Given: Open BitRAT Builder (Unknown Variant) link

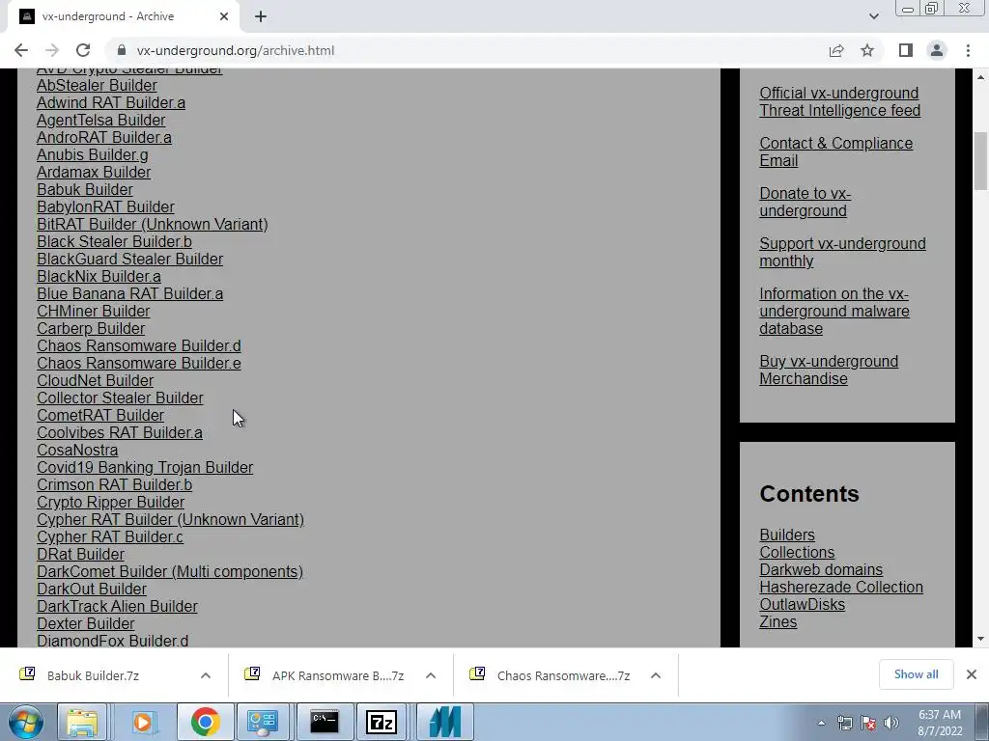Looking at the screenshot, I should pos(152,224).
